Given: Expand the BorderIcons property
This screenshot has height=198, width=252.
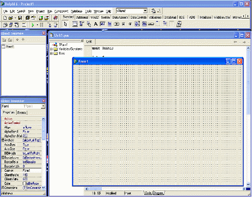Looking at the screenshot, I should [x=3, y=158].
